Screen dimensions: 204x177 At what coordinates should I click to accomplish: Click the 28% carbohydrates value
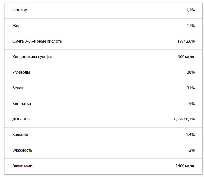191,72
